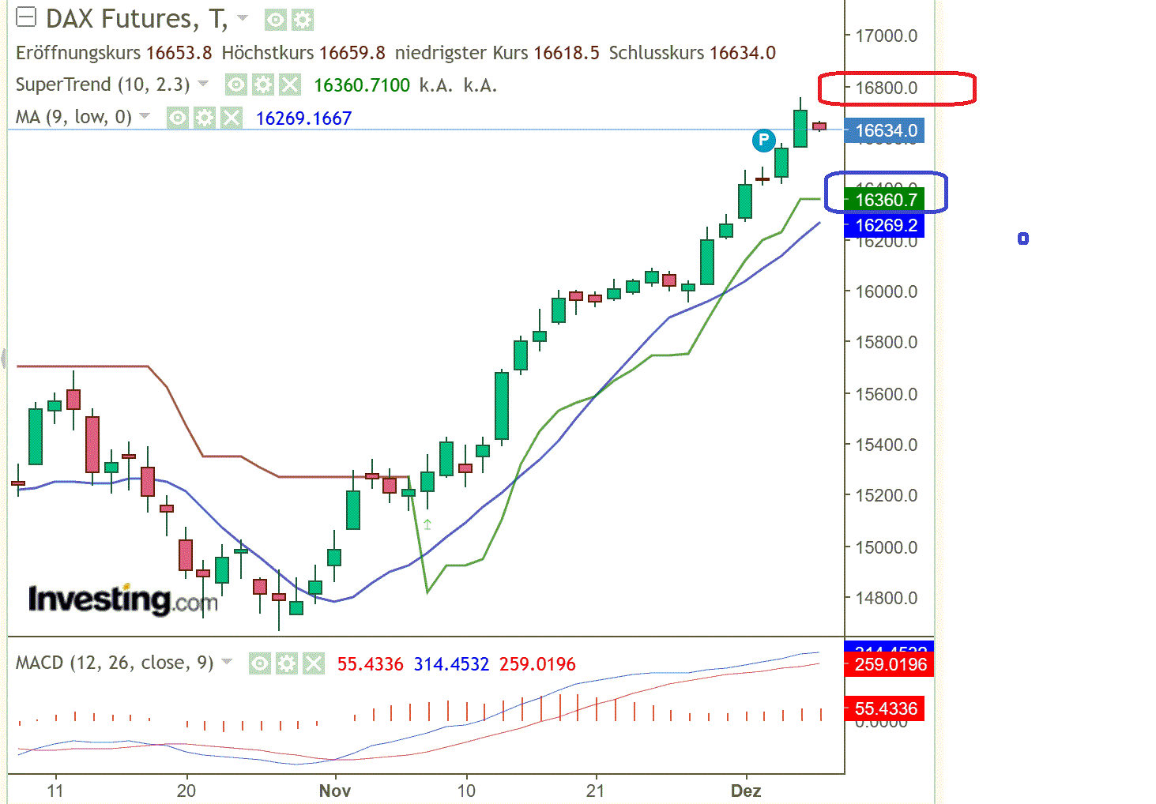The height and width of the screenshot is (804, 1156).
Task: Open the MA (9, low, 0) settings gear
Action: click(205, 118)
